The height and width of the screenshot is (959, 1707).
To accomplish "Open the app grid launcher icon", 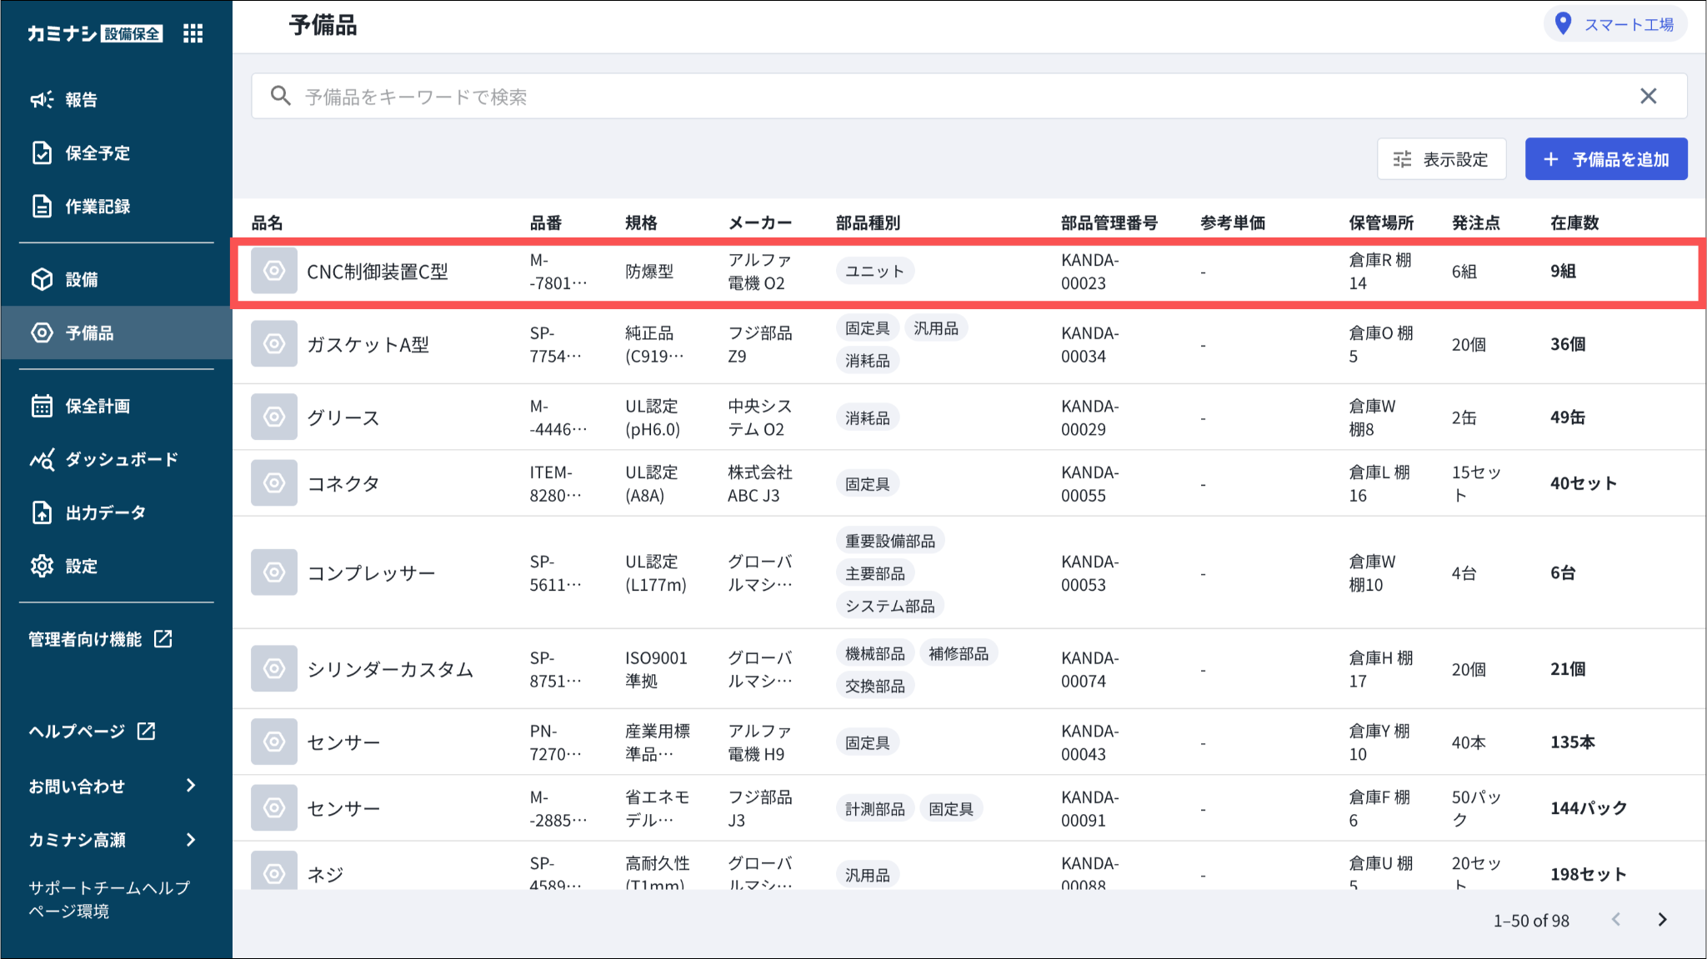I will [193, 33].
